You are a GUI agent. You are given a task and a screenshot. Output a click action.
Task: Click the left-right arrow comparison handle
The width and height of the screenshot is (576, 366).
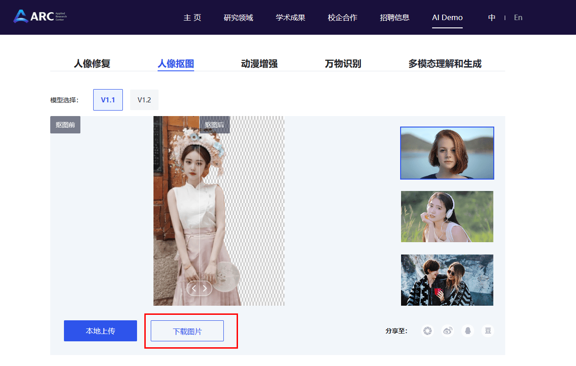(x=199, y=288)
